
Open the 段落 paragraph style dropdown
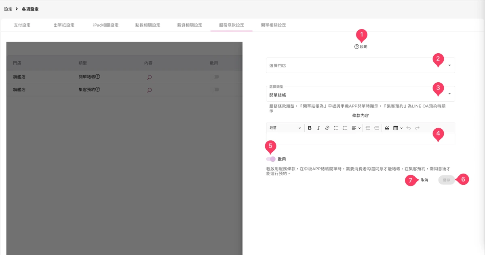coord(285,128)
